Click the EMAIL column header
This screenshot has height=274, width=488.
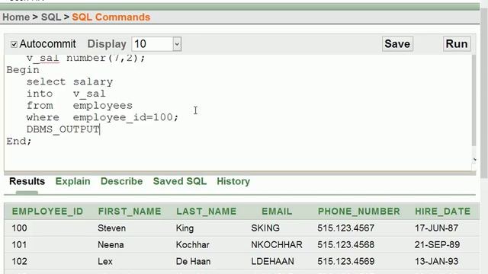tap(277, 212)
